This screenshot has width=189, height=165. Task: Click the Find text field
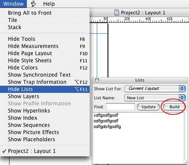pyautogui.click(x=120, y=107)
